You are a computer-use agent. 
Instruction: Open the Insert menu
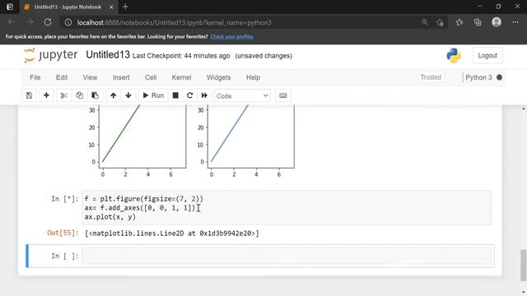click(x=121, y=77)
